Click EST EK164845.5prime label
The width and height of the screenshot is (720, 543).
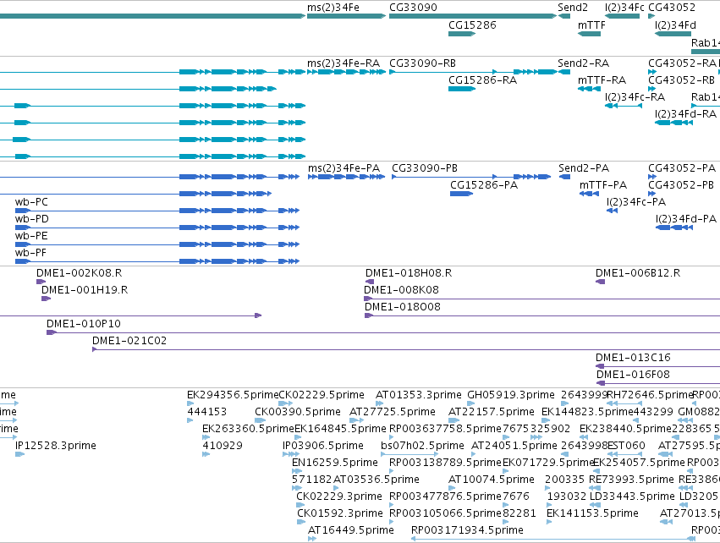340,429
